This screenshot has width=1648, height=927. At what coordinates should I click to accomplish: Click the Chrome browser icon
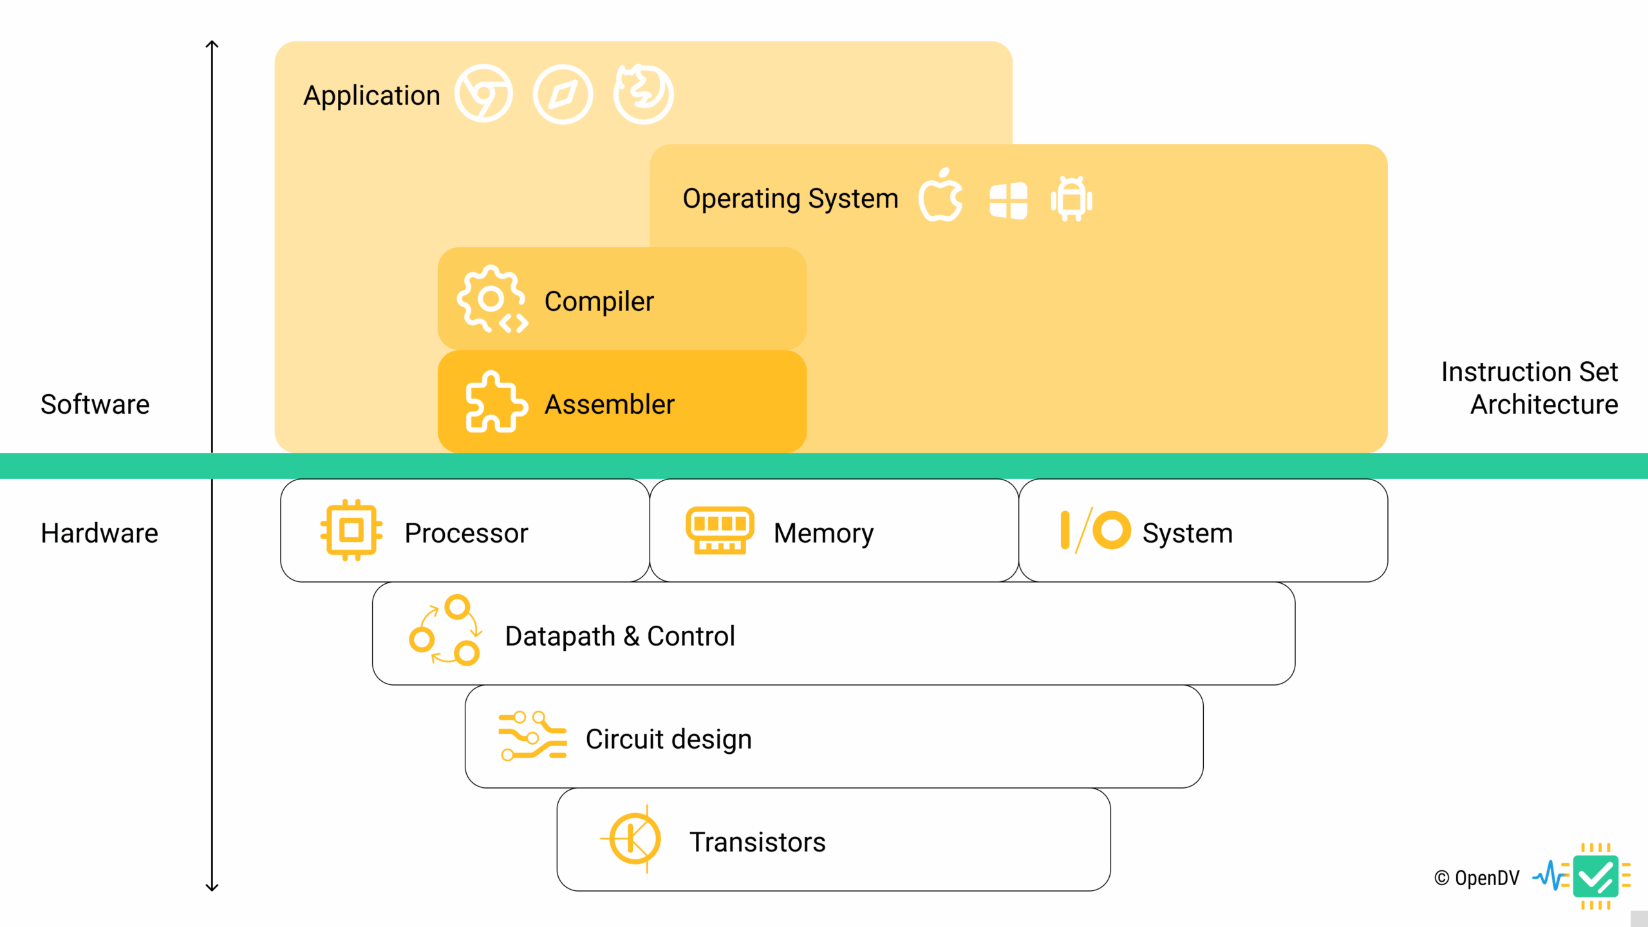coord(483,94)
